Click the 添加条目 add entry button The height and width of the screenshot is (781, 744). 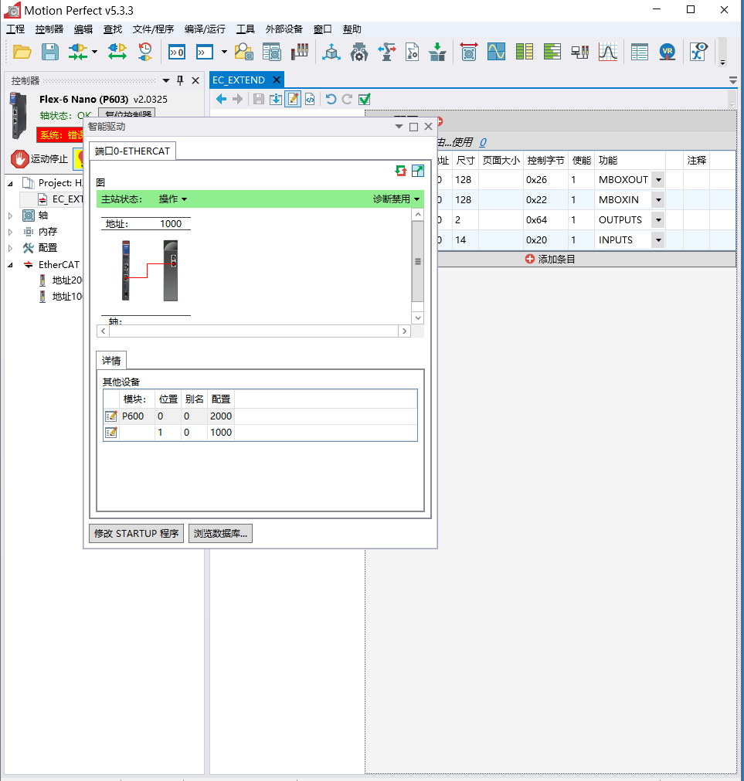(550, 259)
